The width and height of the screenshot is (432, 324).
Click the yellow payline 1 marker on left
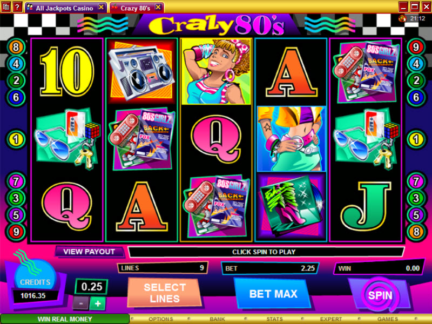(16, 139)
